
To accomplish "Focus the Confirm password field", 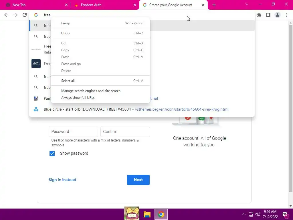I will (125, 132).
